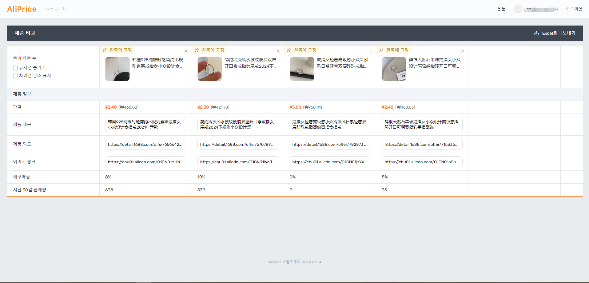Enable the 유사점 숨기기 checkbox
This screenshot has height=283, width=589.
15,68
